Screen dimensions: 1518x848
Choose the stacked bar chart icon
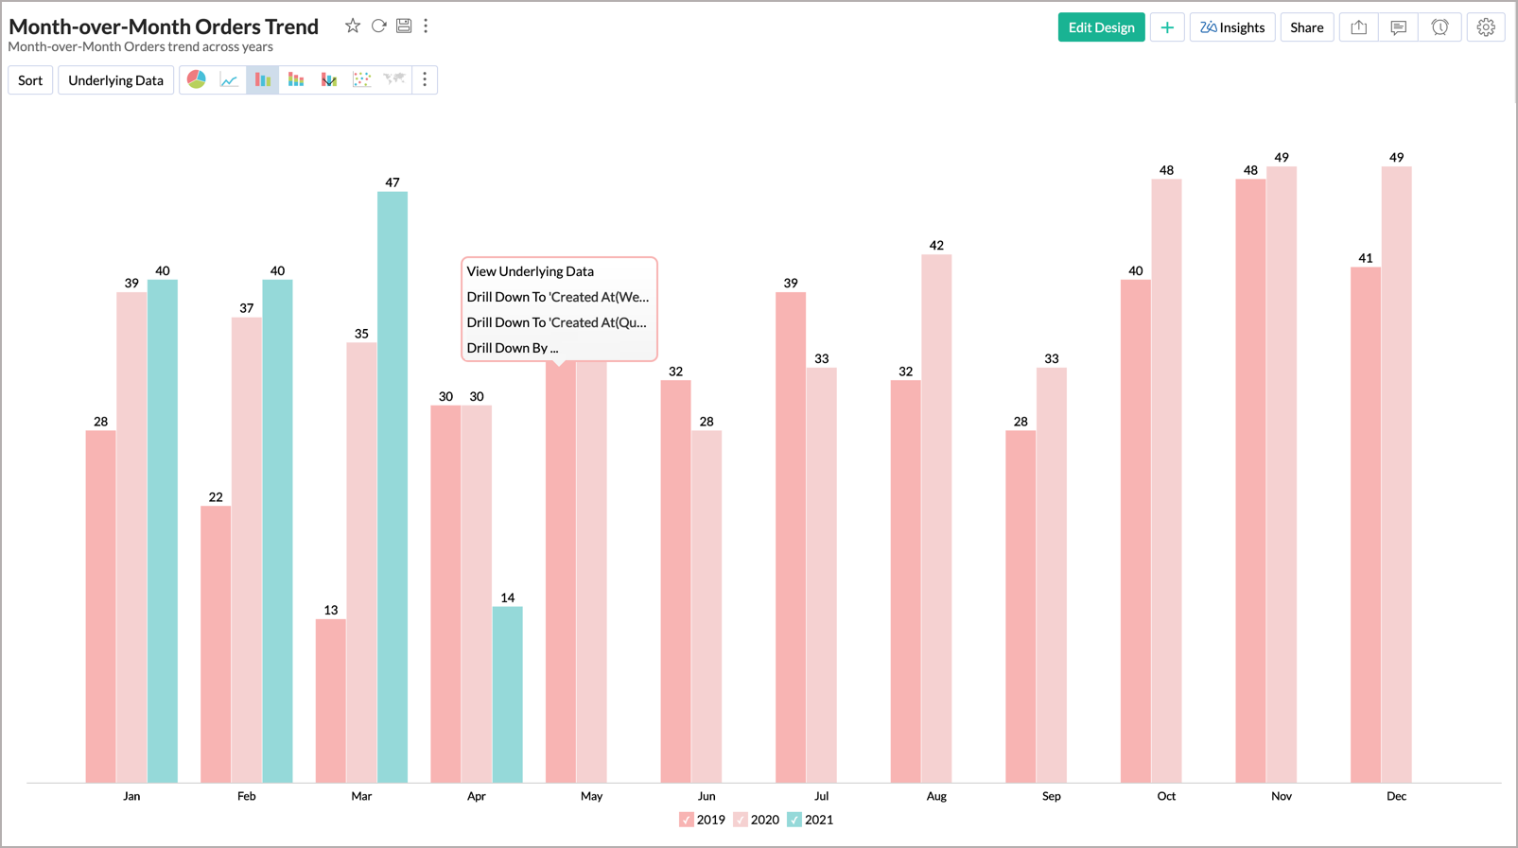tap(296, 80)
